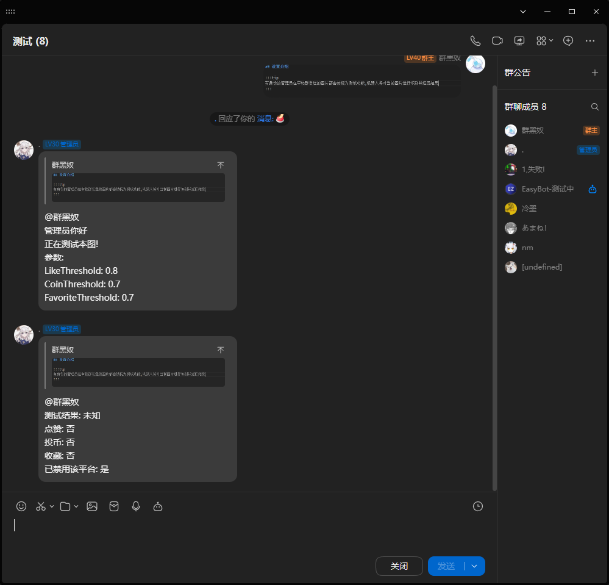Image resolution: width=609 pixels, height=585 pixels.
Task: Click the chat vertical scrollbar
Action: click(x=494, y=287)
